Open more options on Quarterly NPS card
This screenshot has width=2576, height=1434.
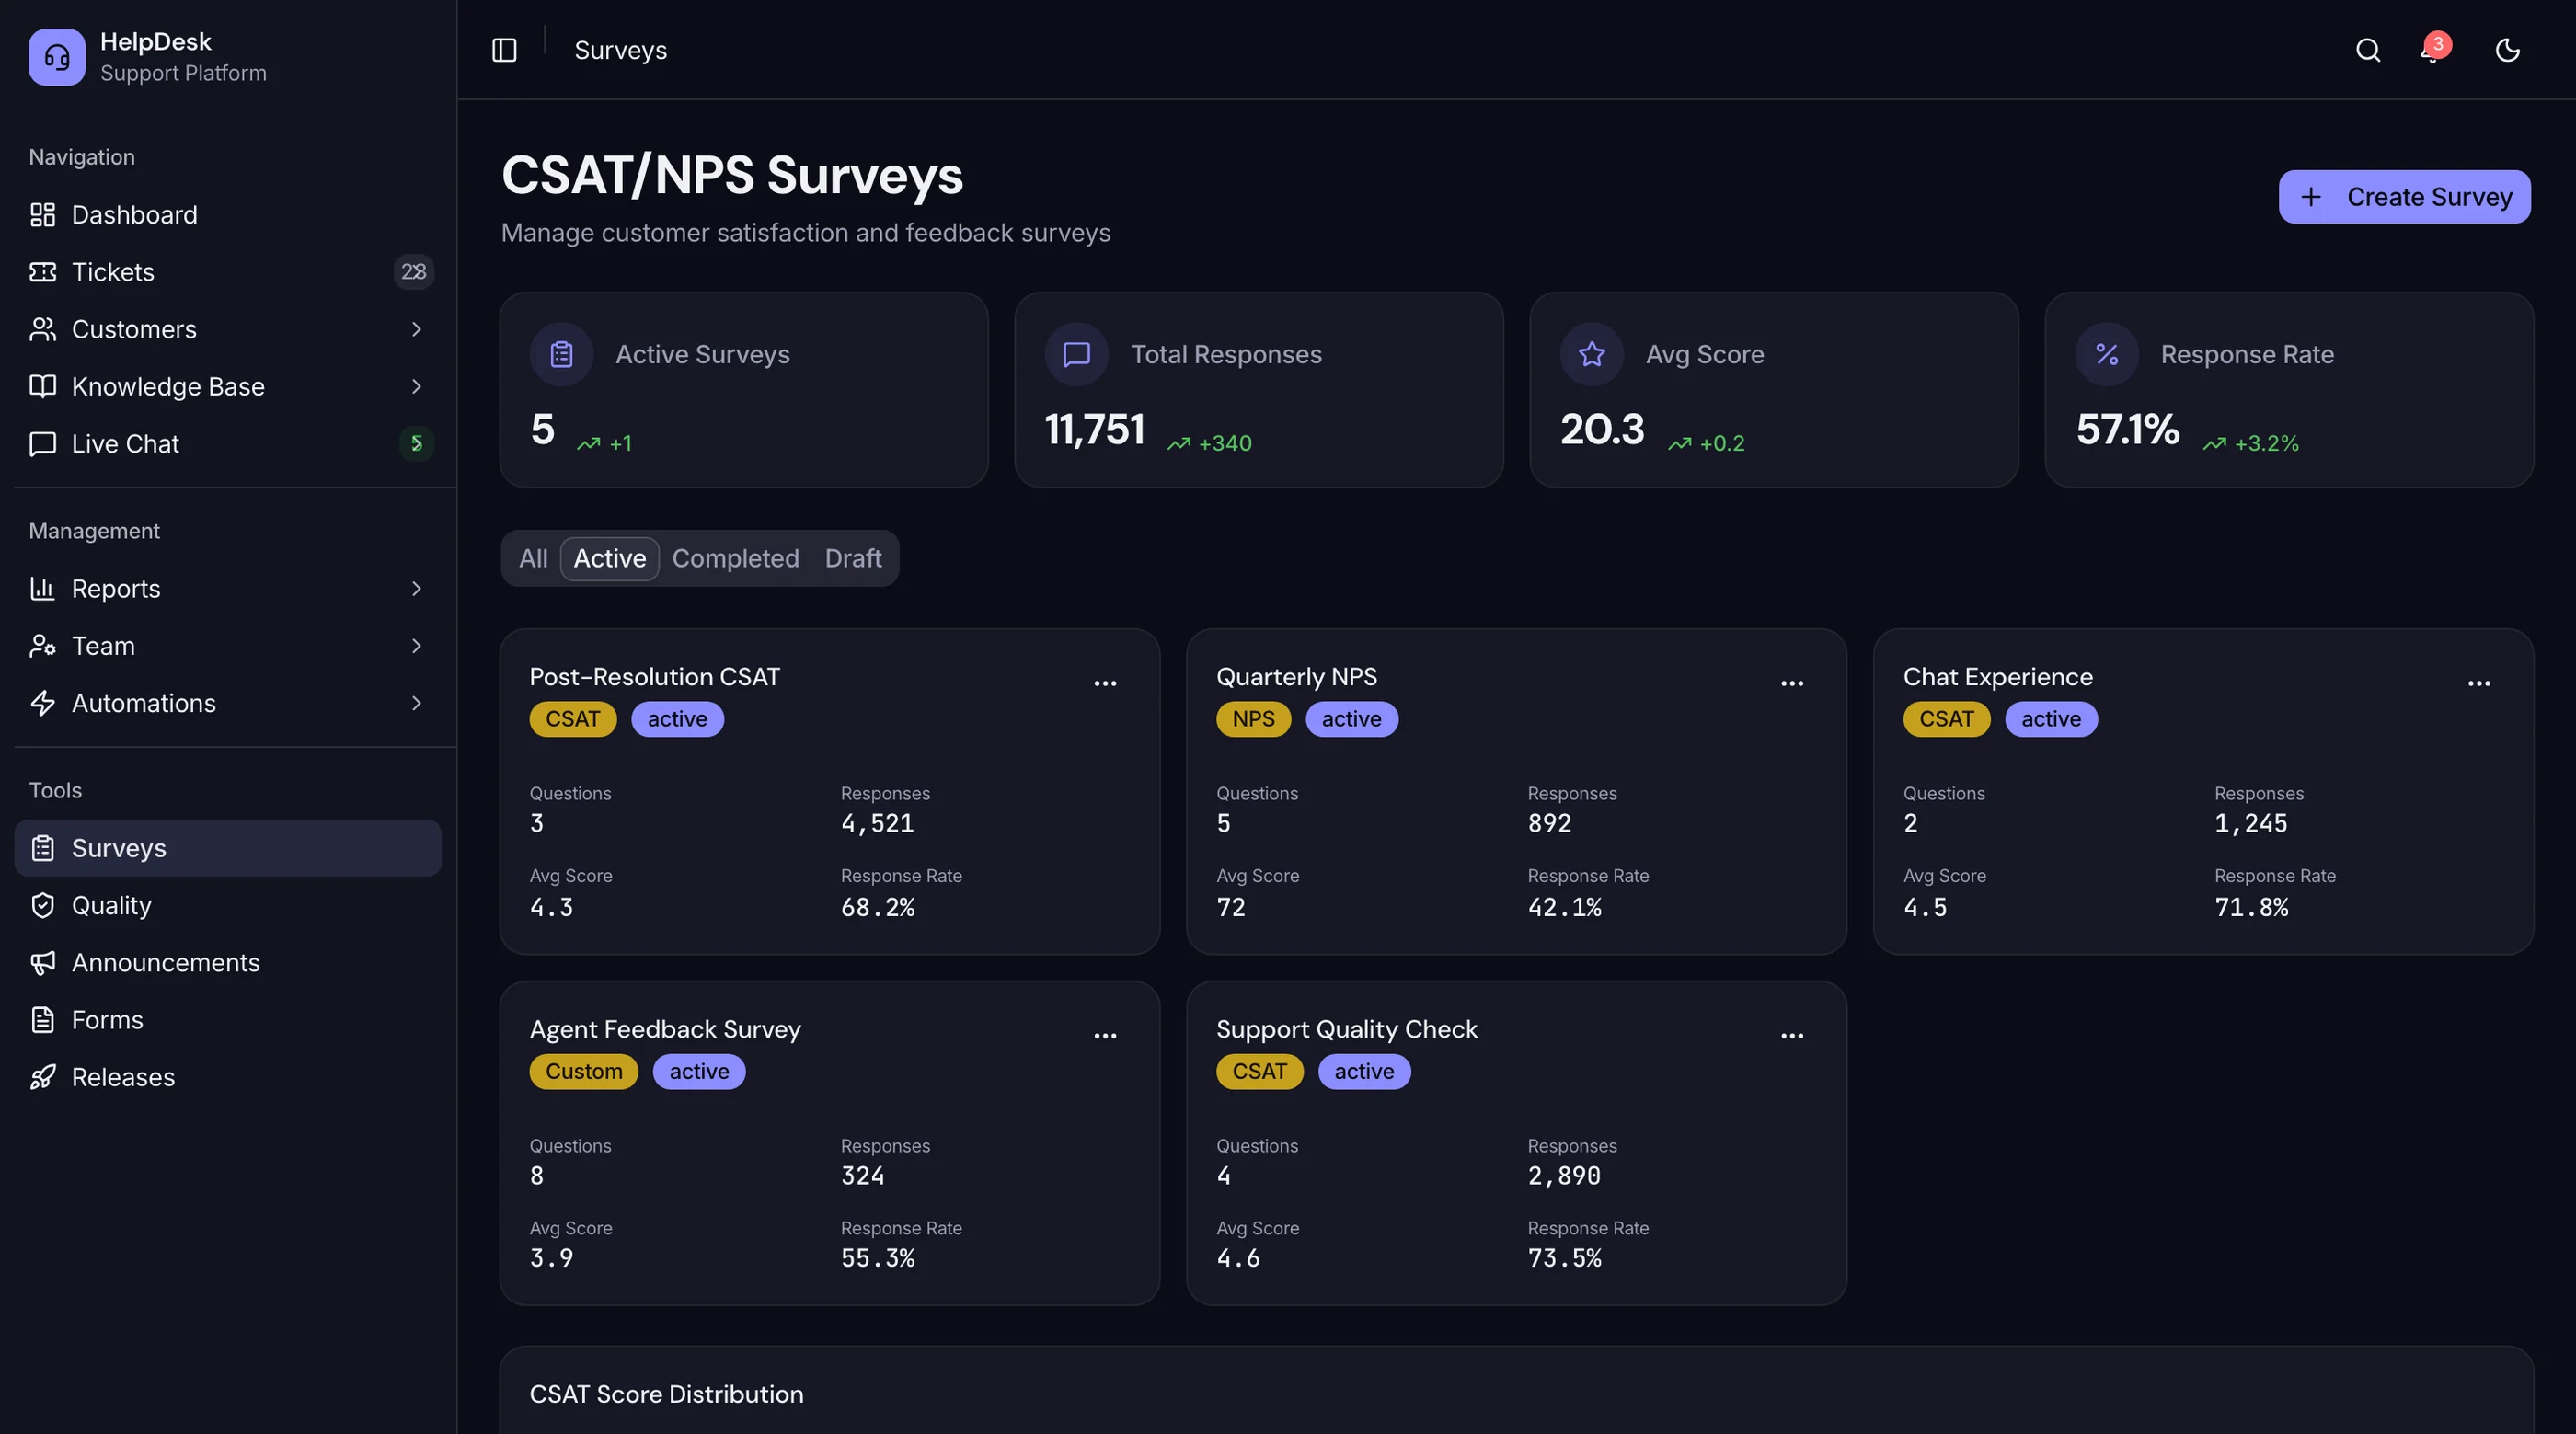tap(1792, 683)
